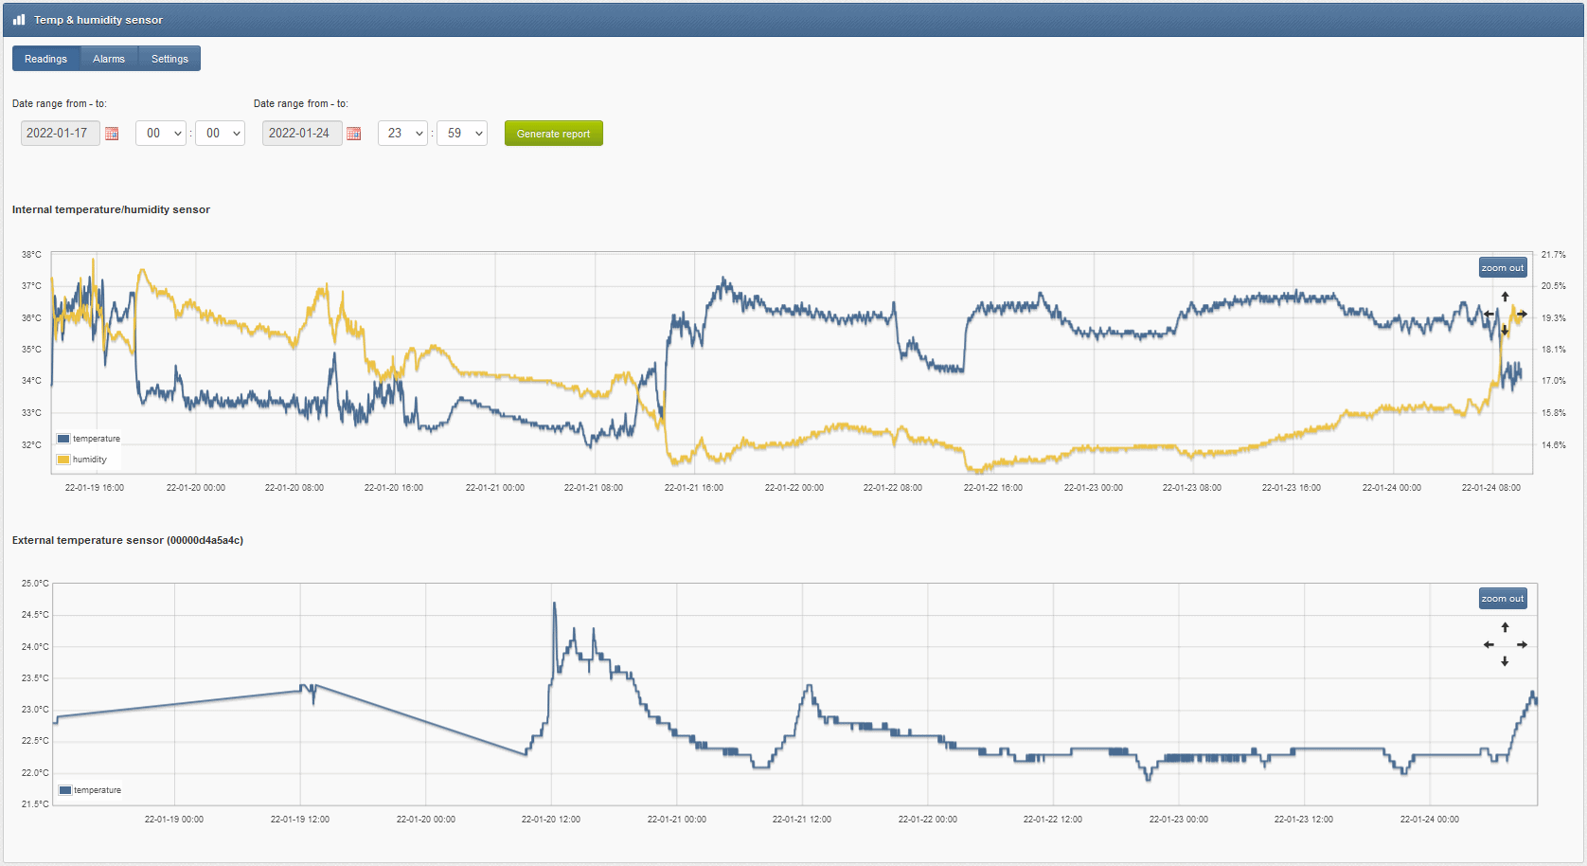Click 'External temperature sensor (00000d4a5a4c)' heading
1587x866 pixels.
(128, 540)
